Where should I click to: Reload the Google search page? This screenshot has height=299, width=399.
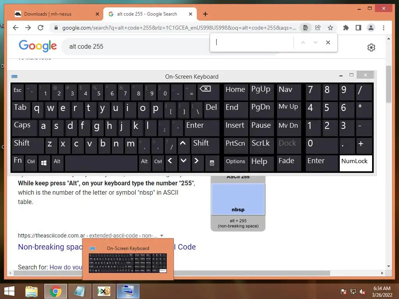coord(41,28)
